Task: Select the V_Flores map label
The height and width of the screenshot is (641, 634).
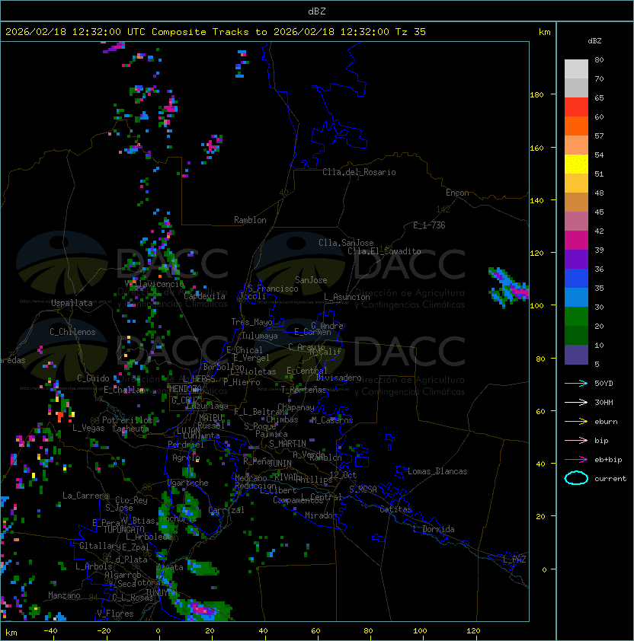Action: pyautogui.click(x=115, y=614)
